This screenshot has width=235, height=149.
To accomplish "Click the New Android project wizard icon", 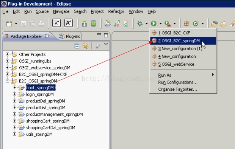I will point(108,24).
